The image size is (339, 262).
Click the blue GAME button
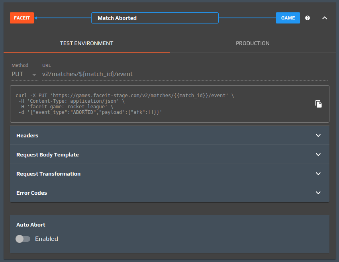288,18
